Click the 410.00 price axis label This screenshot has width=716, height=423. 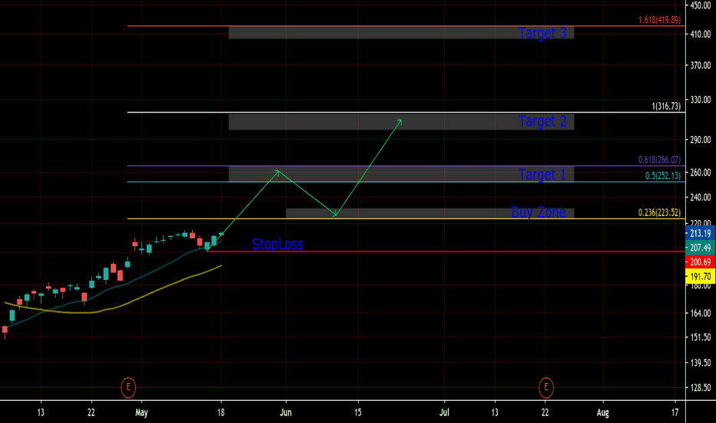coord(701,34)
